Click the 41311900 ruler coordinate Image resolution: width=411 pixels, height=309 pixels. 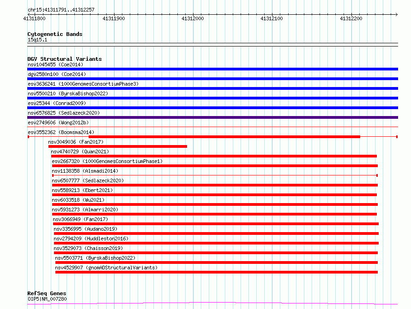pos(114,18)
